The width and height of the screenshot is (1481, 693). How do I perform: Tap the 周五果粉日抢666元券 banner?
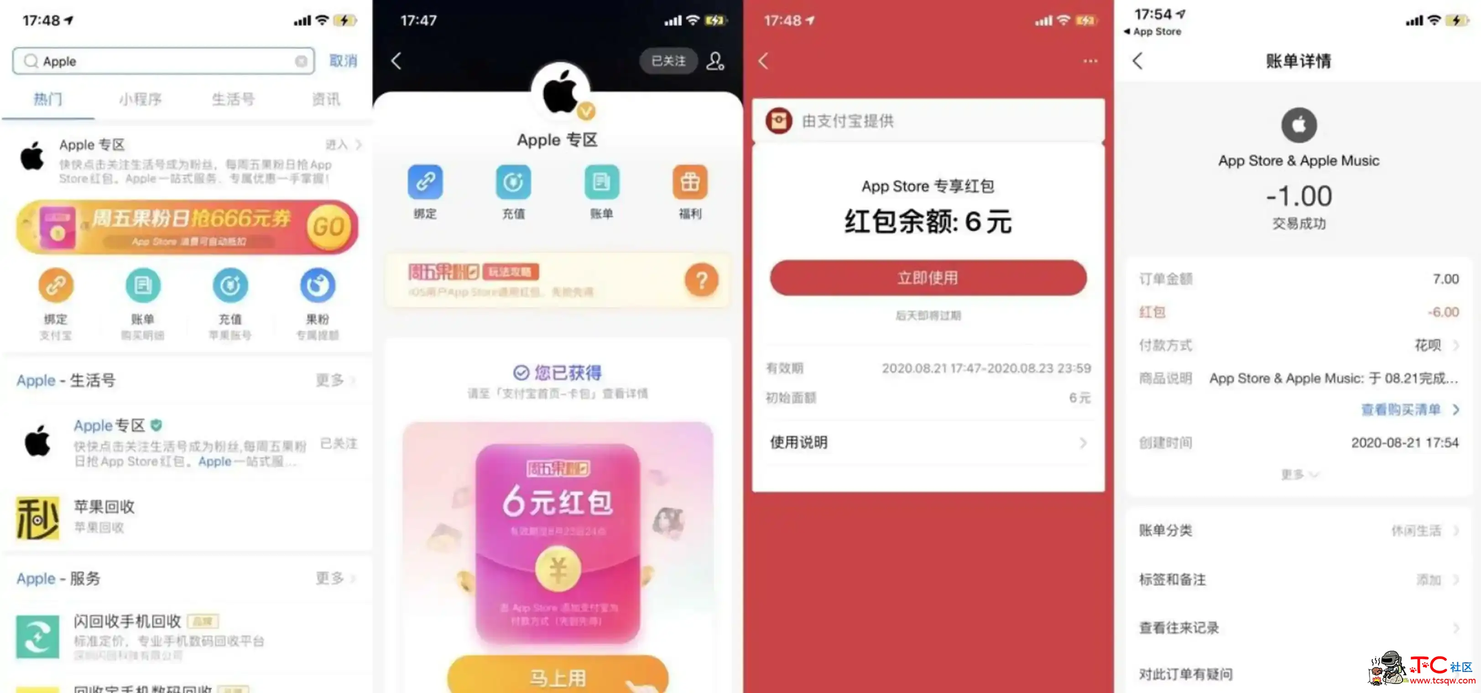click(x=186, y=226)
